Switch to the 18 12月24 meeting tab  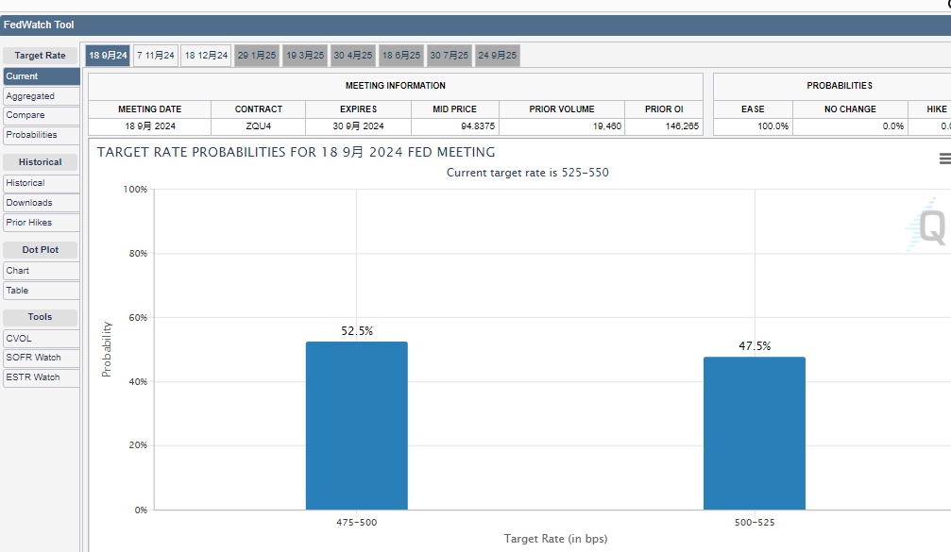[x=206, y=56]
